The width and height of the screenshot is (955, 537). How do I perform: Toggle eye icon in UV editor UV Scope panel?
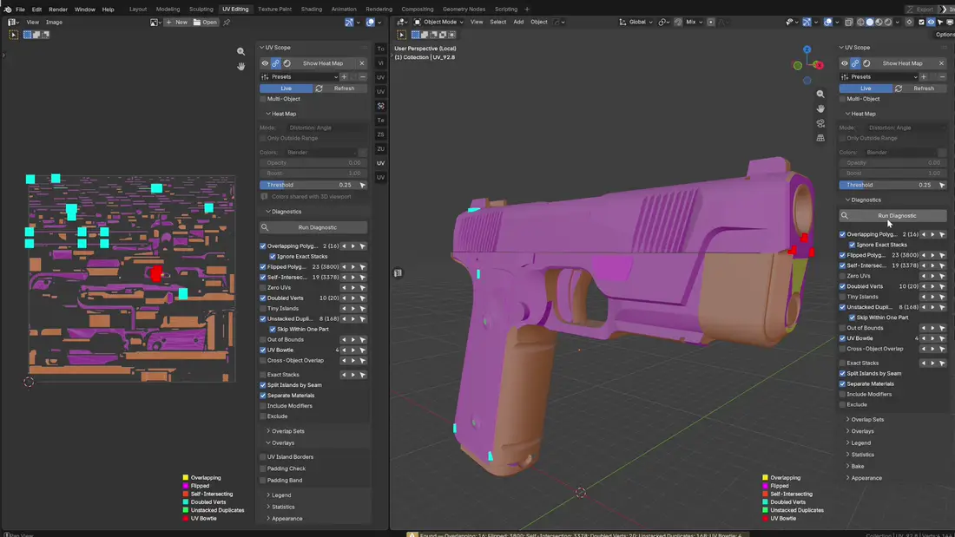point(265,63)
